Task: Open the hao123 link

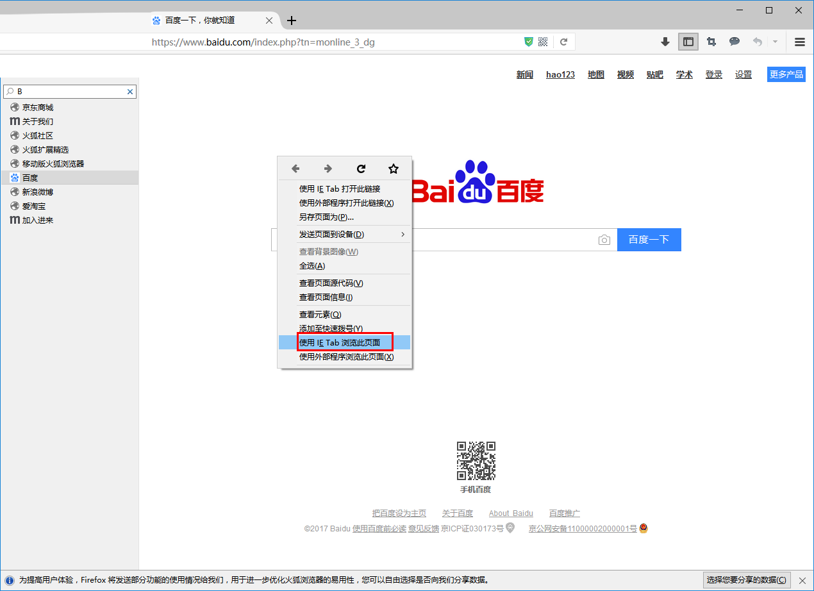Action: coord(560,74)
